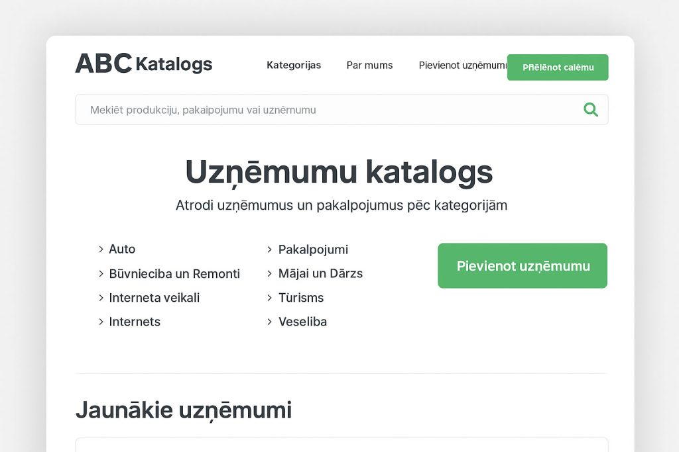Open Būvniecība un Remonti category
Viewport: 679px width, 452px height.
point(174,274)
